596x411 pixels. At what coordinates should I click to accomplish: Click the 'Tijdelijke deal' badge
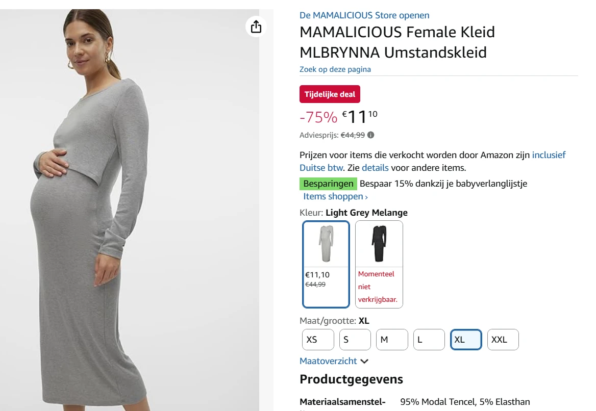330,94
